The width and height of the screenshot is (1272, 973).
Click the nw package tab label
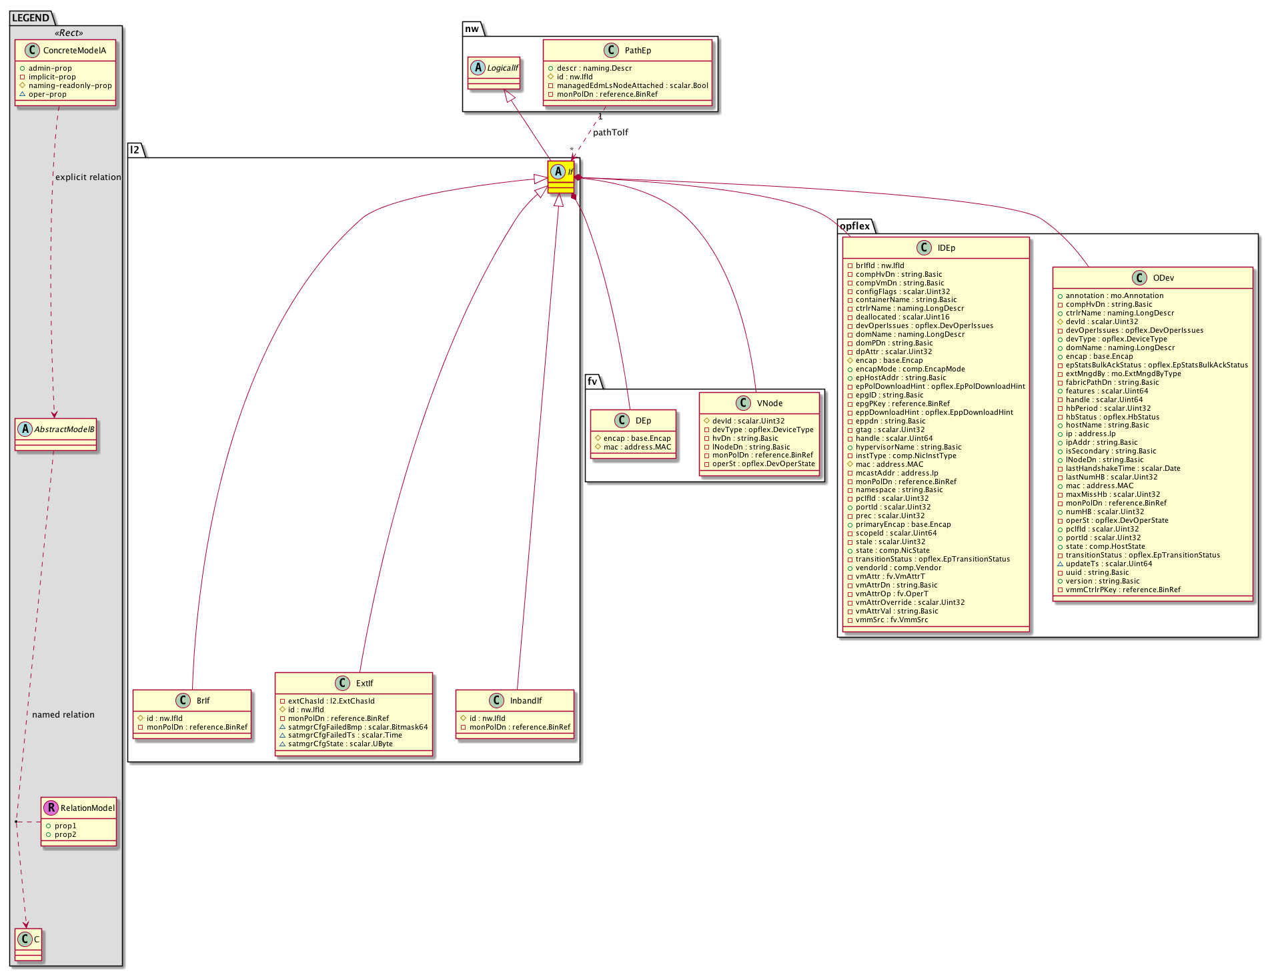pos(472,29)
